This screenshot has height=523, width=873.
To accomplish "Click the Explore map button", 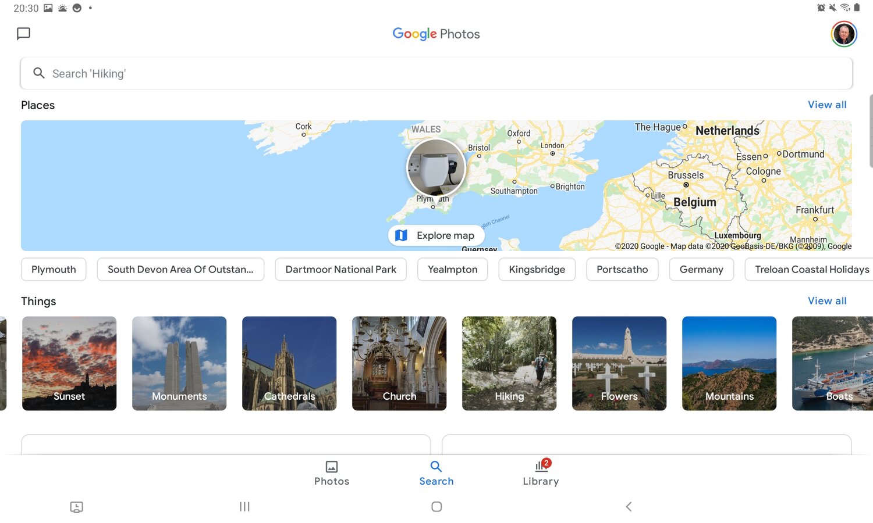I will tap(436, 235).
